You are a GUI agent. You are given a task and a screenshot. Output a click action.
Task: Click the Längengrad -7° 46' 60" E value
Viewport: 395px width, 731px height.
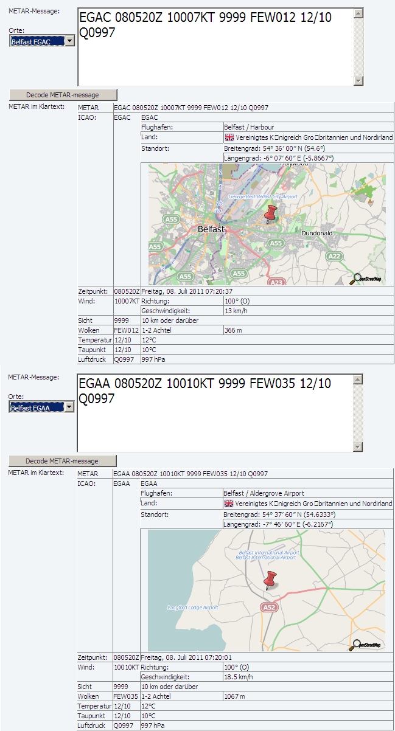pyautogui.click(x=279, y=524)
